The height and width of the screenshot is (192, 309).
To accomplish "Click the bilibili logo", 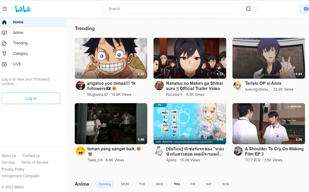I will click(x=23, y=9).
